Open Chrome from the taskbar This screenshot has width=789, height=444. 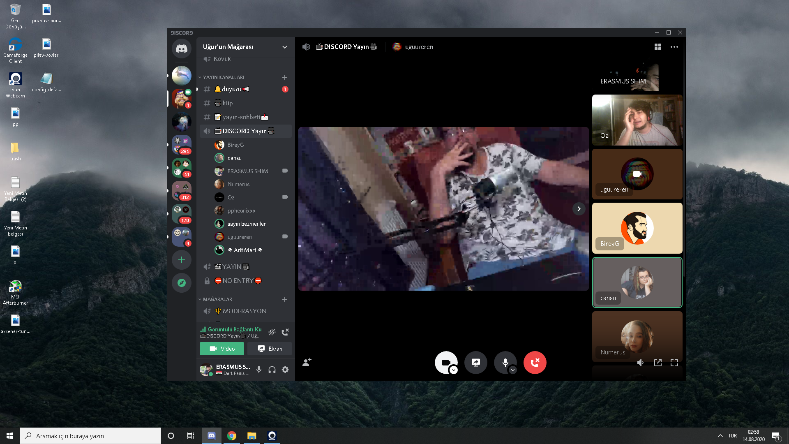click(232, 436)
